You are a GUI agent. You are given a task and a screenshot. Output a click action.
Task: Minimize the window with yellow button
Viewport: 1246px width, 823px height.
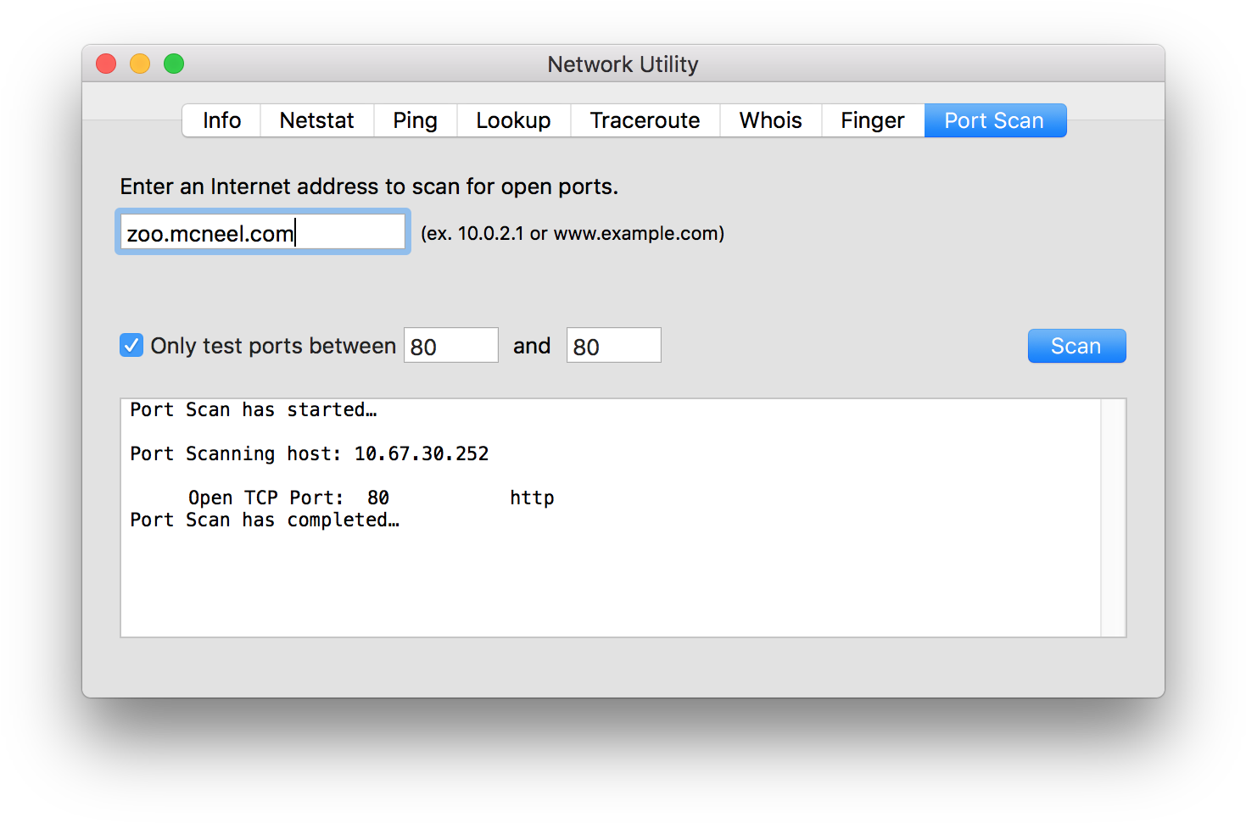(x=140, y=64)
